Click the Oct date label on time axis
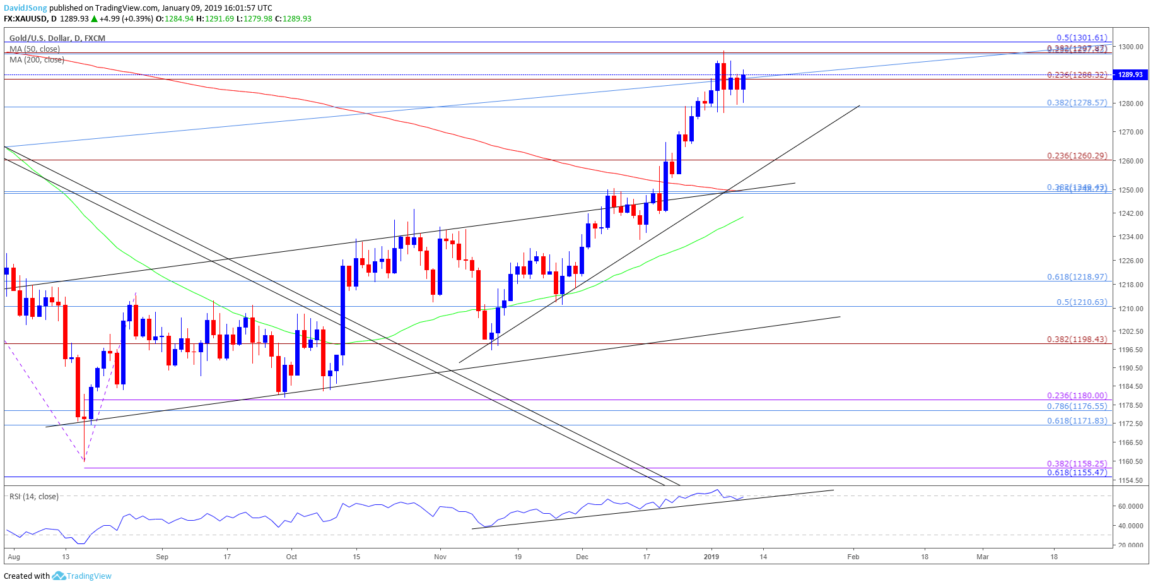Screen dimensions: 1153x587 point(291,557)
